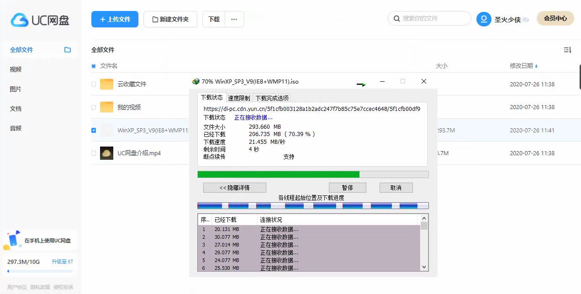Open the ··· more actions button
581x294 pixels.
click(234, 19)
